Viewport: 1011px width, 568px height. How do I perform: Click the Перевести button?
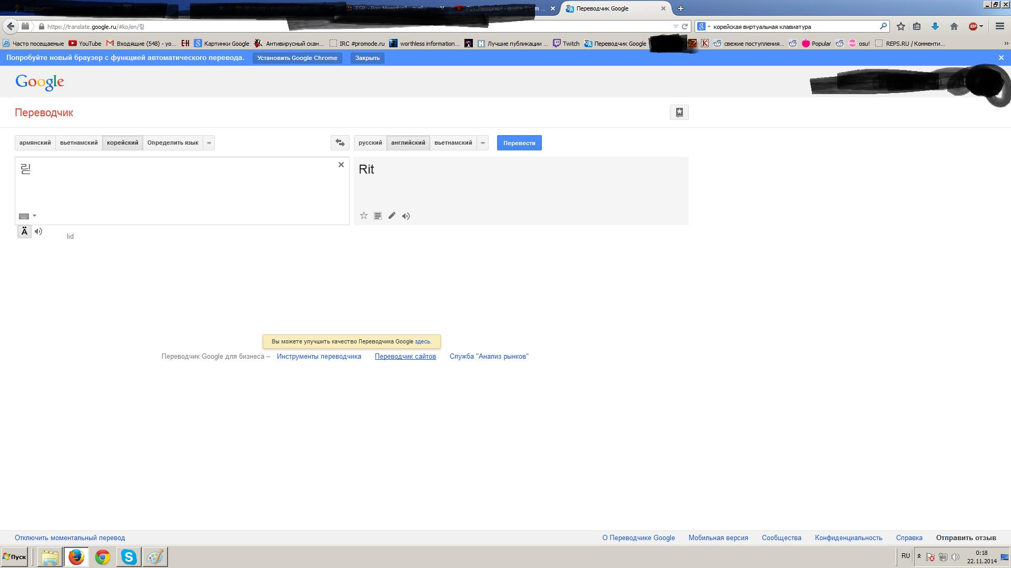(x=519, y=143)
